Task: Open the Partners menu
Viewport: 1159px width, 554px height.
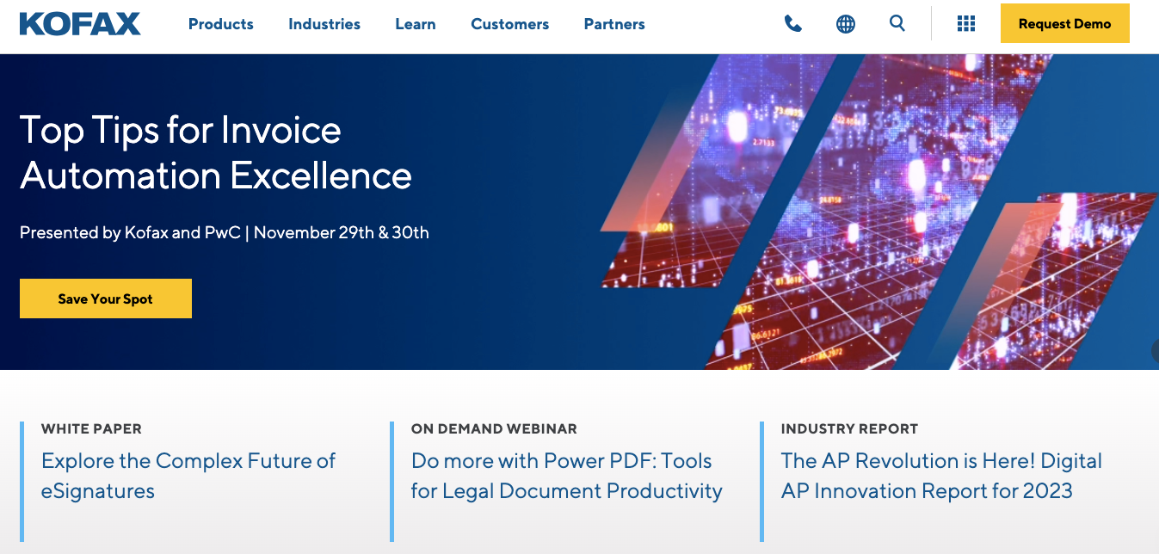Action: point(614,24)
